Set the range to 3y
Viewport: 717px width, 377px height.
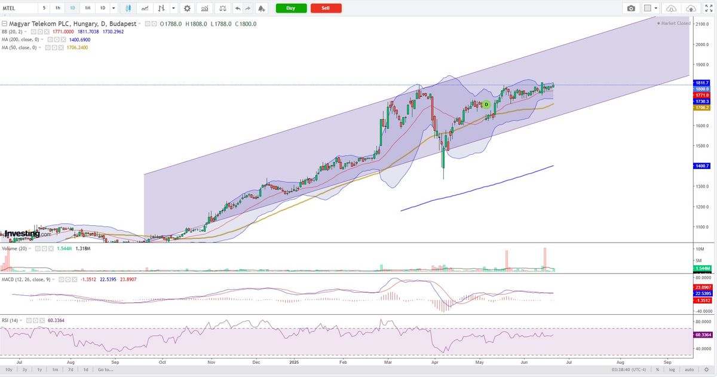[25, 370]
